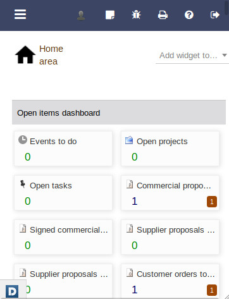Open the Open tasks link
Viewport: 229px width, 299px height.
click(51, 186)
